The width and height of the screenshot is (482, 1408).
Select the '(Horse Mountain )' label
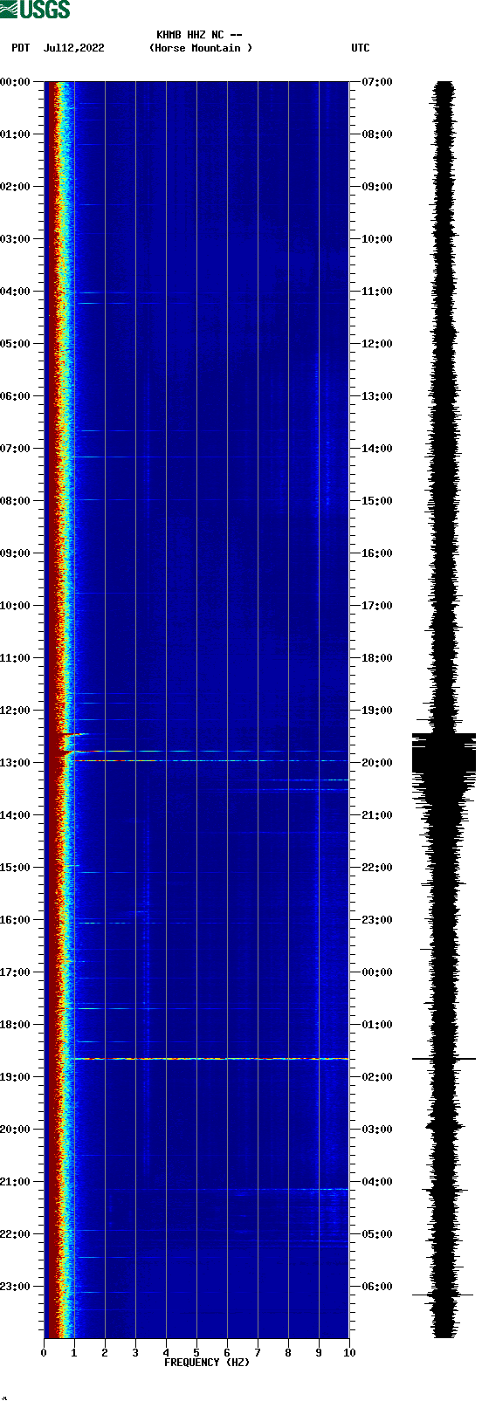(x=201, y=48)
